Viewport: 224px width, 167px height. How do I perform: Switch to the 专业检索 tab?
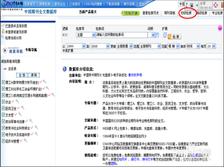click(217, 13)
